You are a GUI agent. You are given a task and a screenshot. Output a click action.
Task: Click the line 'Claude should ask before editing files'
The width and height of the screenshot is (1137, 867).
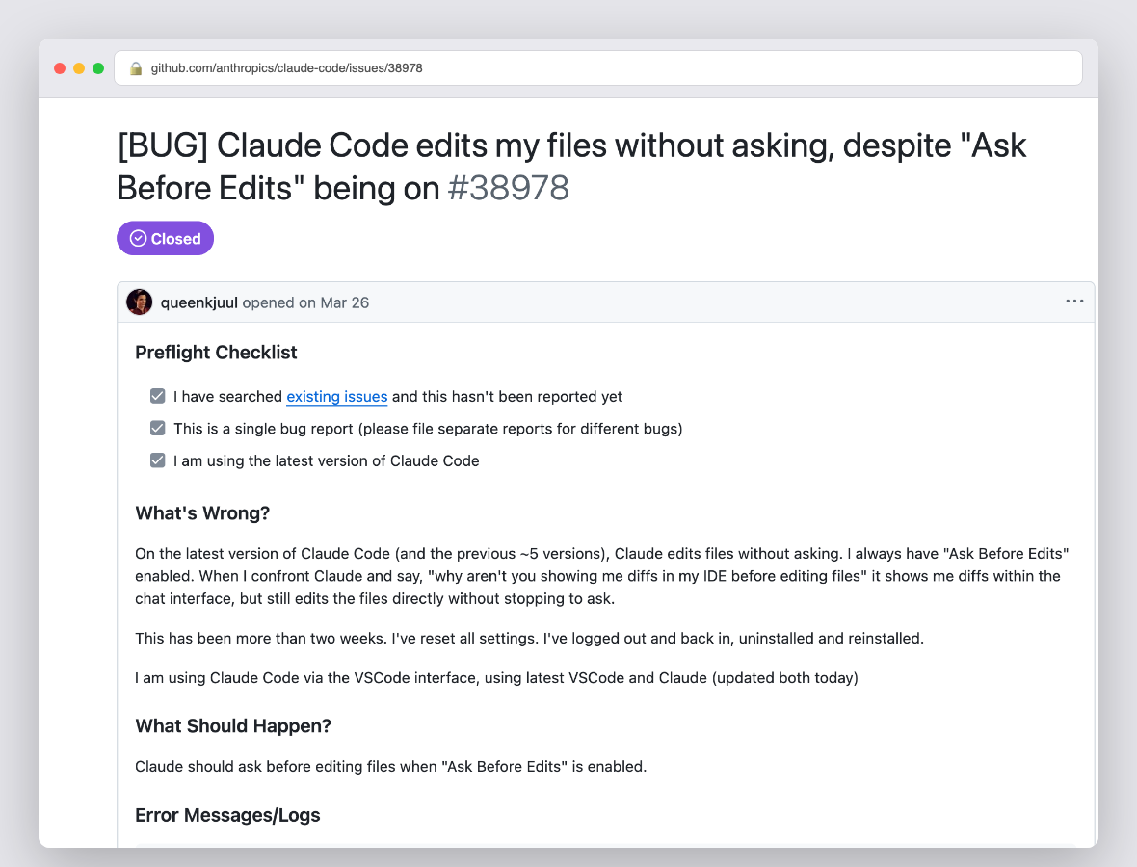point(391,767)
